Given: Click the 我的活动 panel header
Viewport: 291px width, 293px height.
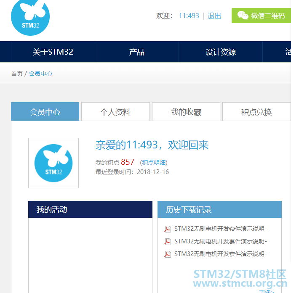Looking at the screenshot, I should (x=90, y=209).
